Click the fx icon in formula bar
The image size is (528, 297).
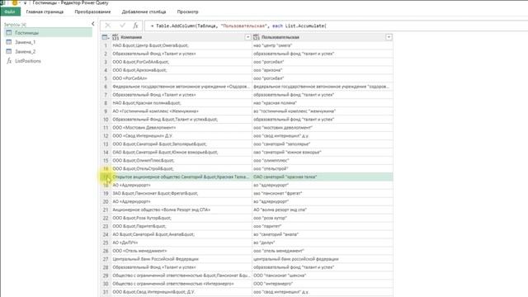click(135, 26)
